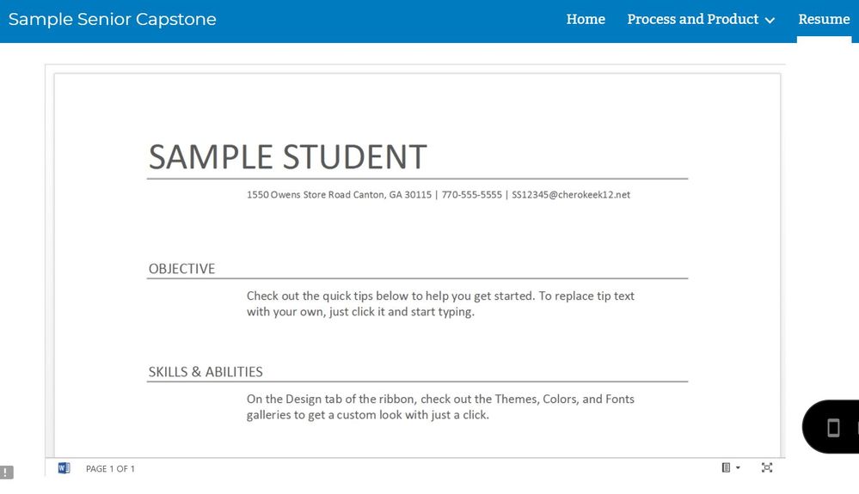859x494 pixels.
Task: Click the OBJECTIVE section heading
Action: click(181, 269)
